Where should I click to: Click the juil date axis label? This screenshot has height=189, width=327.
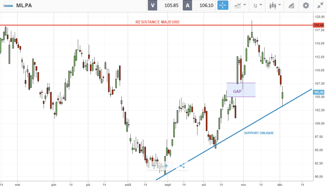[88, 185]
